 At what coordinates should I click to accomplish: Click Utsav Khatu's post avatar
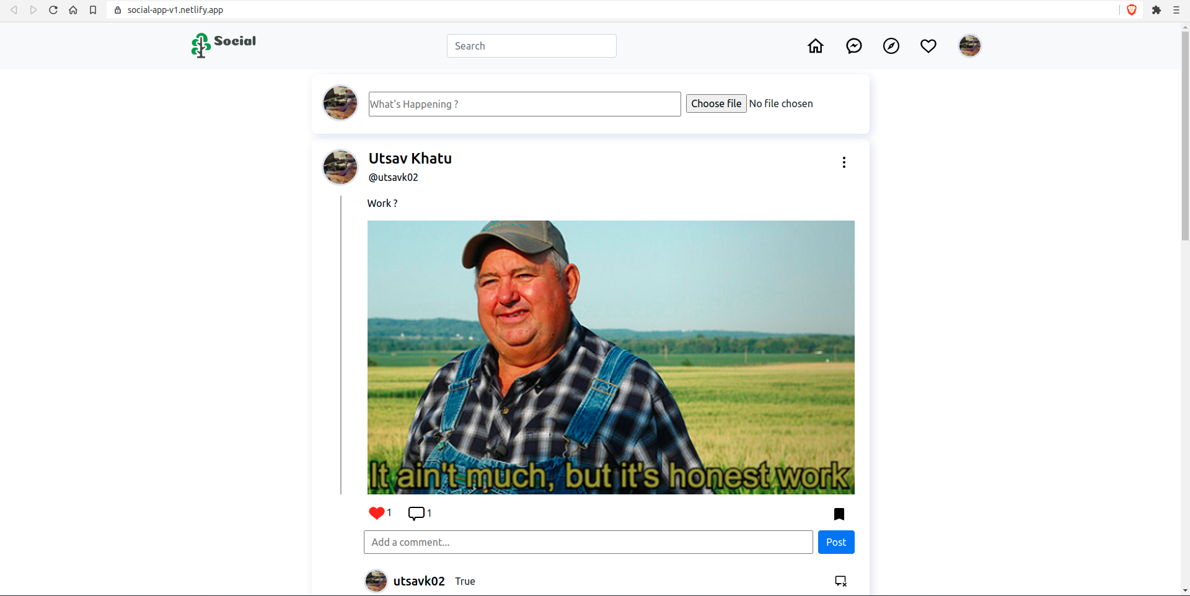coord(340,167)
